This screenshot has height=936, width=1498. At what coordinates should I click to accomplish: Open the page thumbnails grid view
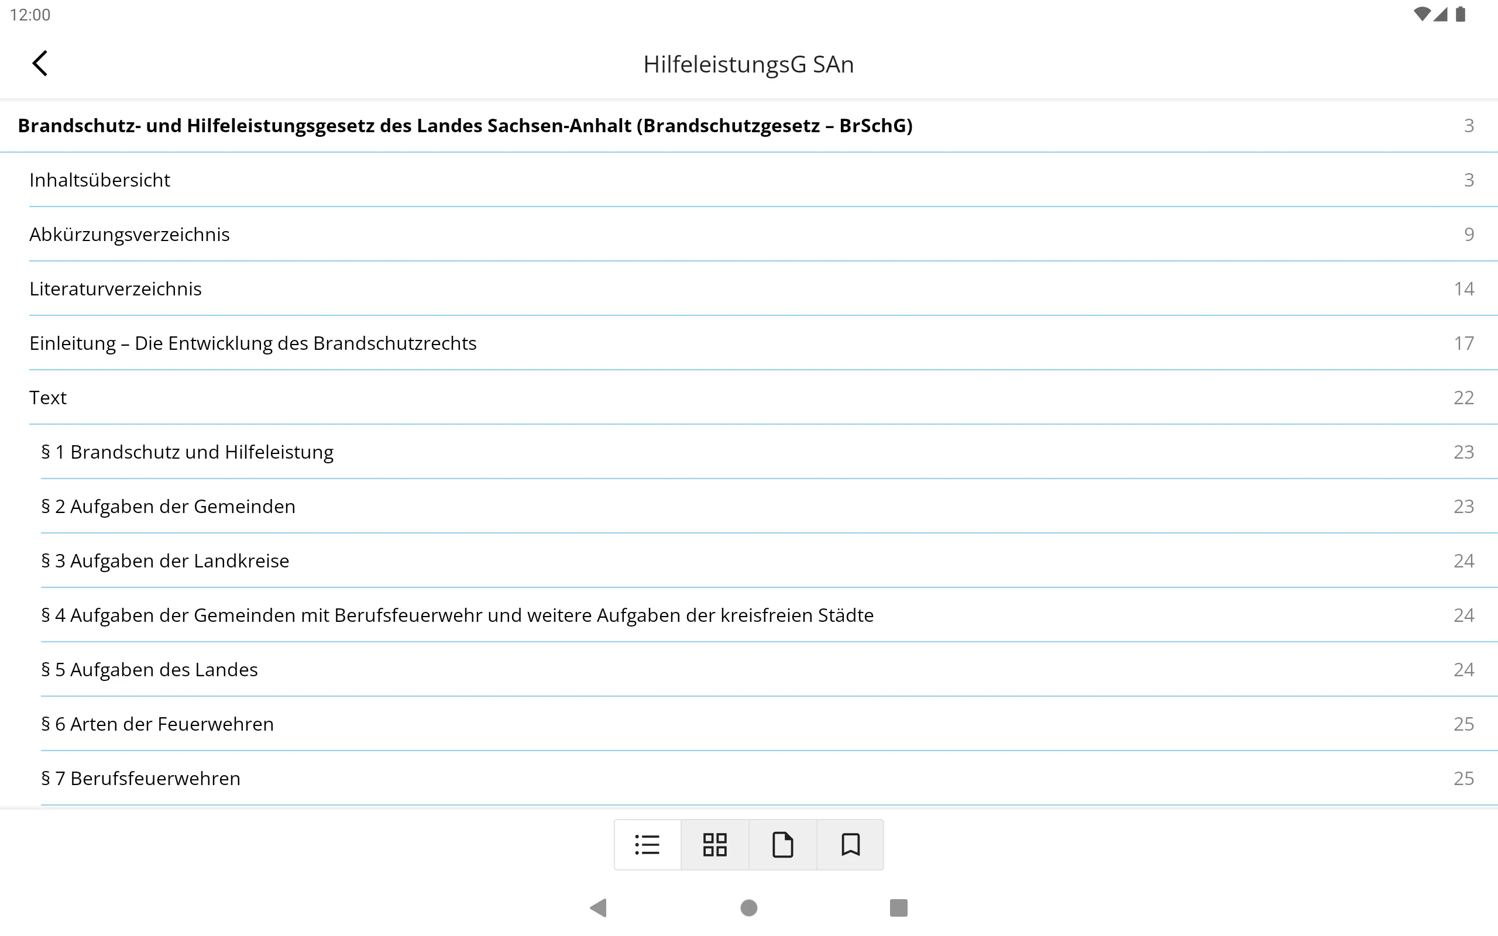[x=715, y=844]
